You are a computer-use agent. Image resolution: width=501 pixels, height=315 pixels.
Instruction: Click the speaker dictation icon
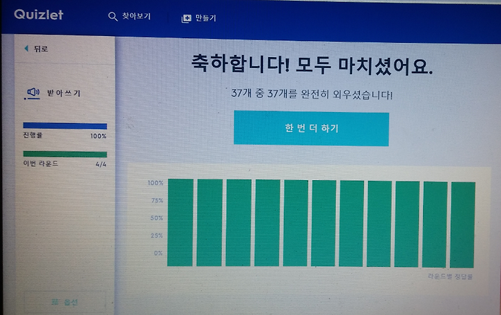(x=33, y=93)
